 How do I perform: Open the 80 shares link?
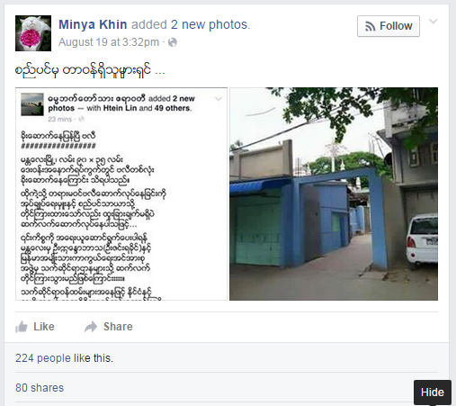click(40, 388)
